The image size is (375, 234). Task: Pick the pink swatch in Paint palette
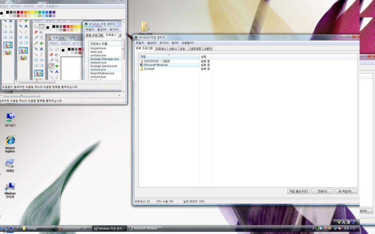coord(22,16)
